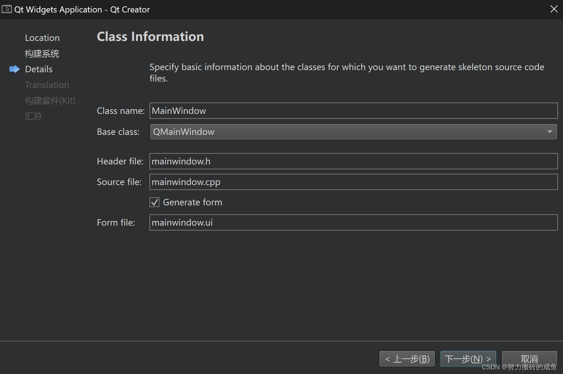Image resolution: width=563 pixels, height=374 pixels.
Task: Select the 汇总 step in sidebar
Action: [x=33, y=116]
